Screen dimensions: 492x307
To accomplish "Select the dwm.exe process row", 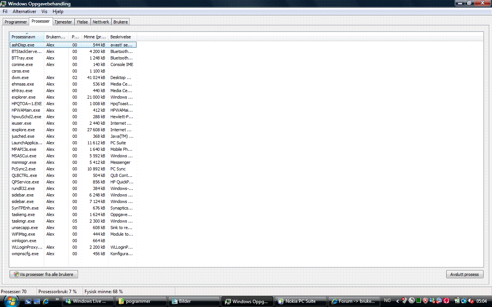I will [x=73, y=78].
